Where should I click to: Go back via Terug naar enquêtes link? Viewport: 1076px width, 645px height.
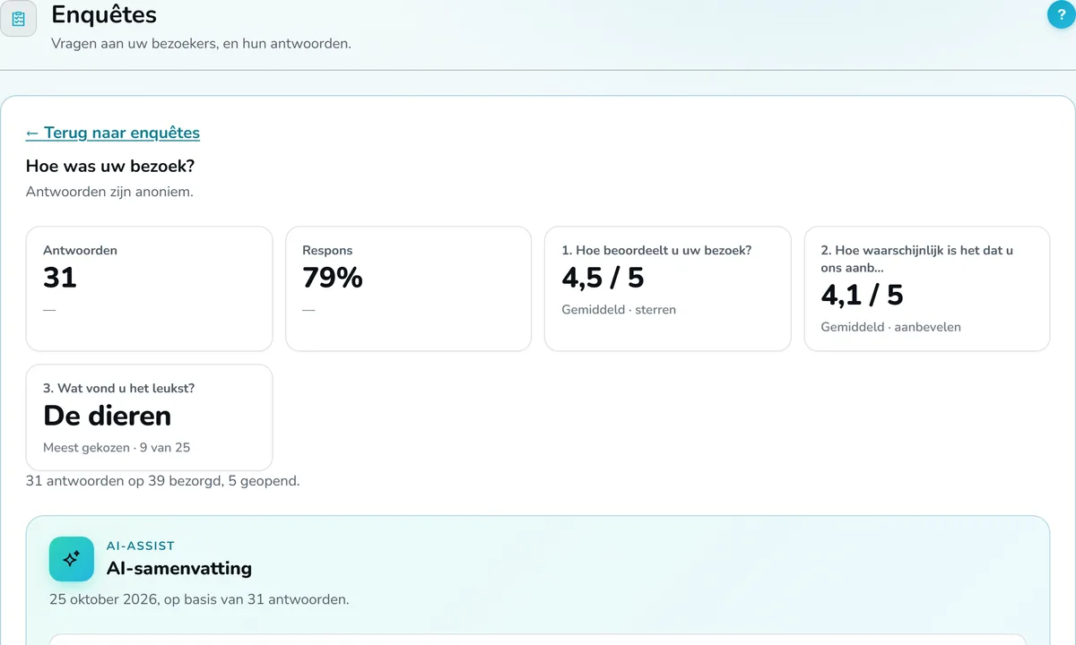(113, 133)
